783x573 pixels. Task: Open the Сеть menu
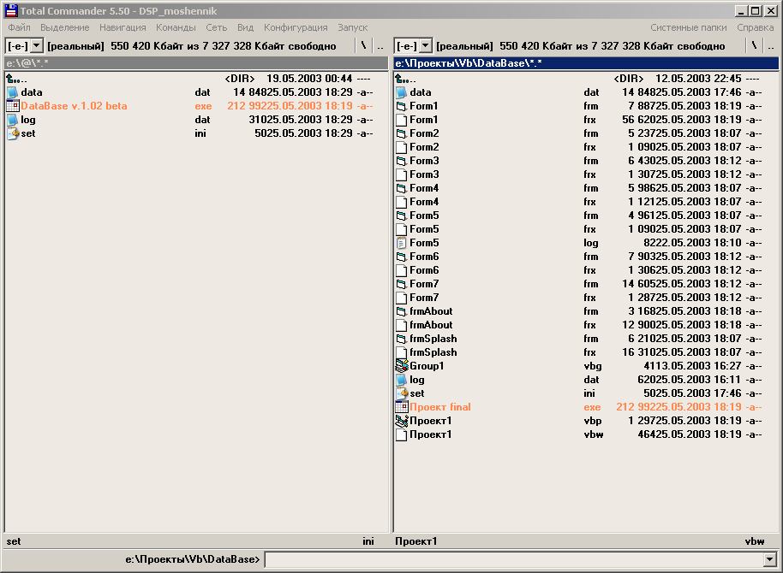coord(216,27)
